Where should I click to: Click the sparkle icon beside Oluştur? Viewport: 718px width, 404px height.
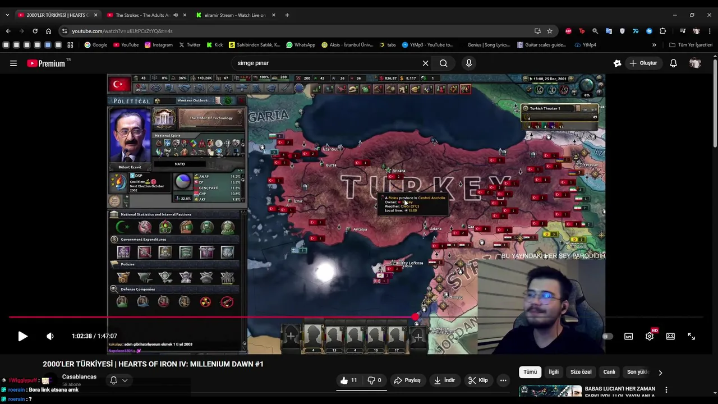click(617, 63)
